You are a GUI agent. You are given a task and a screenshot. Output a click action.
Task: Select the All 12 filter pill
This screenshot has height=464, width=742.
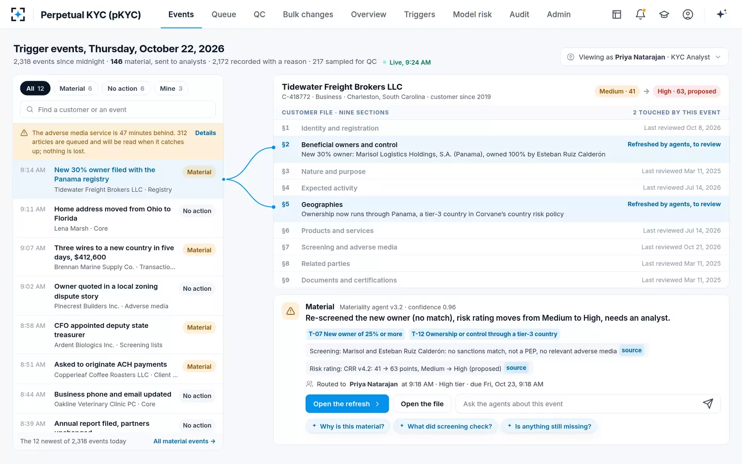point(35,89)
